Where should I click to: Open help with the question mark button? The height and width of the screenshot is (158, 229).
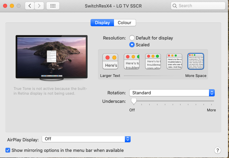coord(217,150)
